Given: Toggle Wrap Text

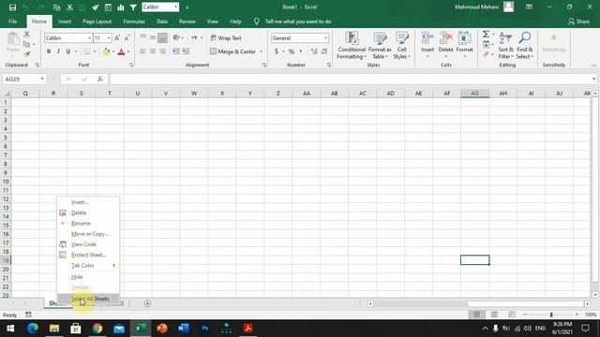Looking at the screenshot, I should click(226, 37).
